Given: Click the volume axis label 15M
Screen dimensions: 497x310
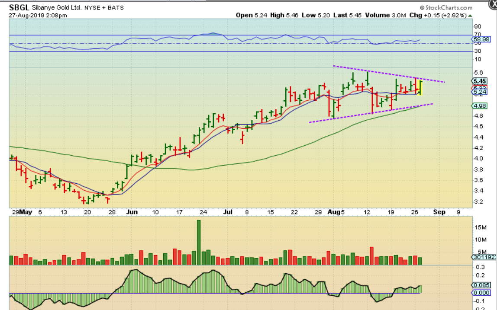Looking at the screenshot, I should point(481,227).
